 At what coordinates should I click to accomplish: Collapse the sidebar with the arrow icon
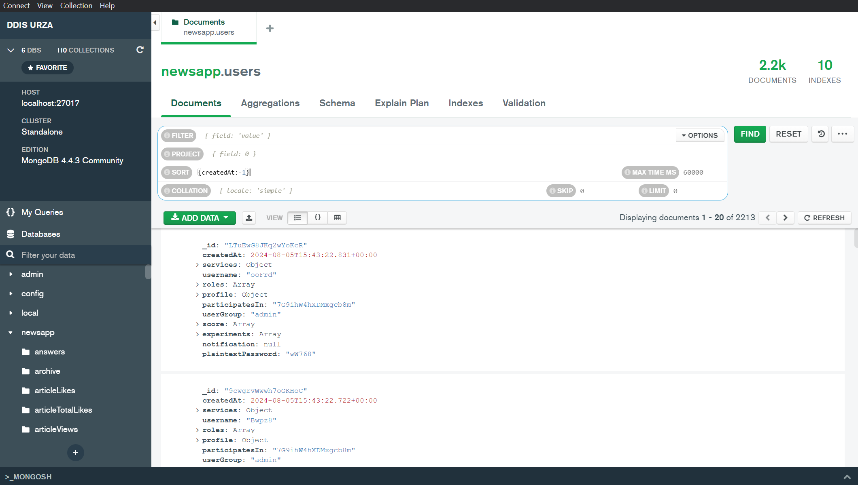155,23
